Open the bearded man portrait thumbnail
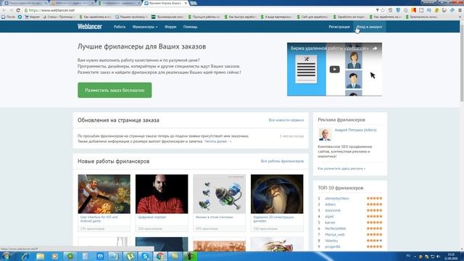 coord(162,194)
